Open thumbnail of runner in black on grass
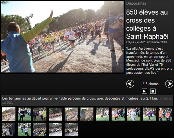174x138 pixels. [x=24, y=114]
